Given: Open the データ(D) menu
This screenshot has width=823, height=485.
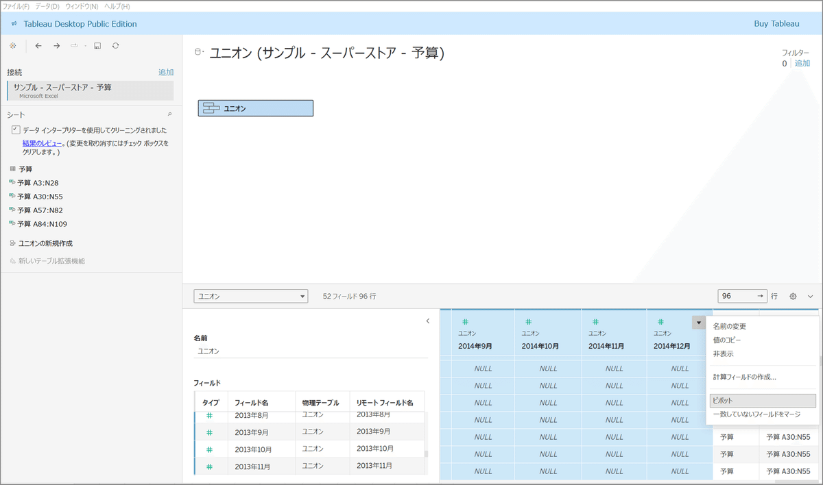Looking at the screenshot, I should pyautogui.click(x=47, y=5).
